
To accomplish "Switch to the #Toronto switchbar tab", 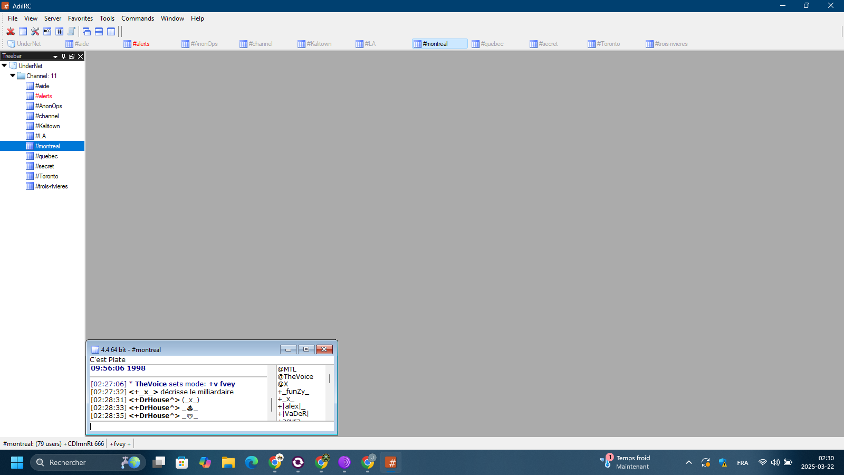I will point(613,44).
